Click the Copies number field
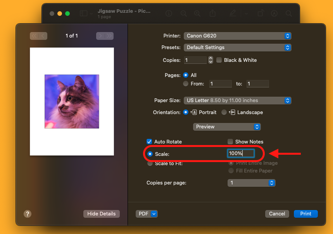Screen dimensions: 333x234 tap(195, 60)
